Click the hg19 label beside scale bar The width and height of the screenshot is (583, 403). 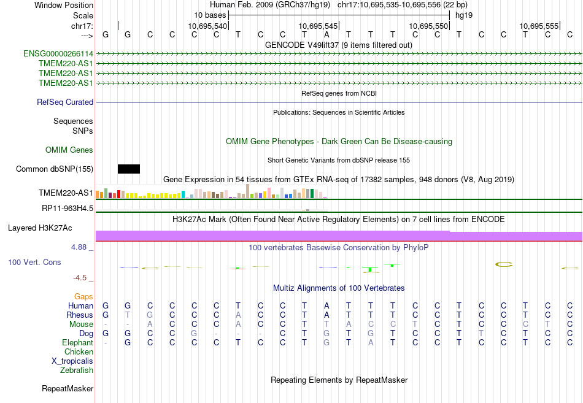point(464,15)
